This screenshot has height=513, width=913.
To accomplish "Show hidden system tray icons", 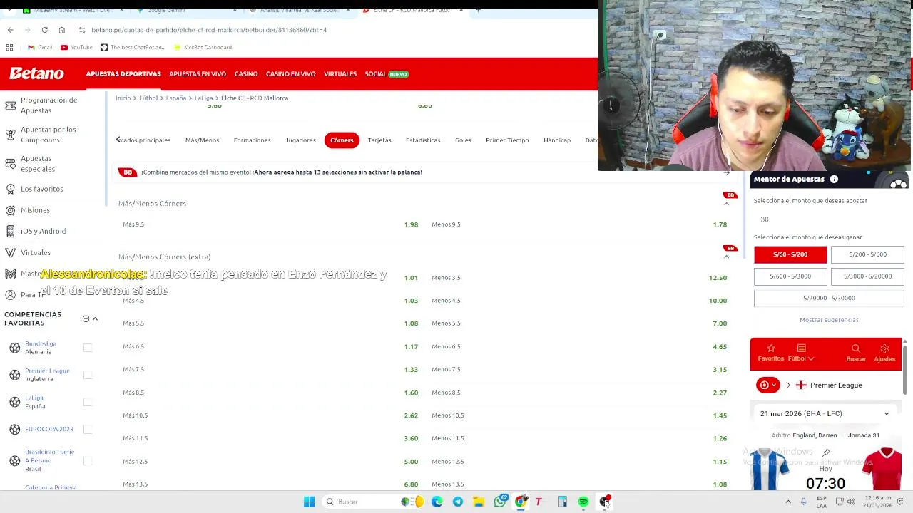I will click(788, 502).
